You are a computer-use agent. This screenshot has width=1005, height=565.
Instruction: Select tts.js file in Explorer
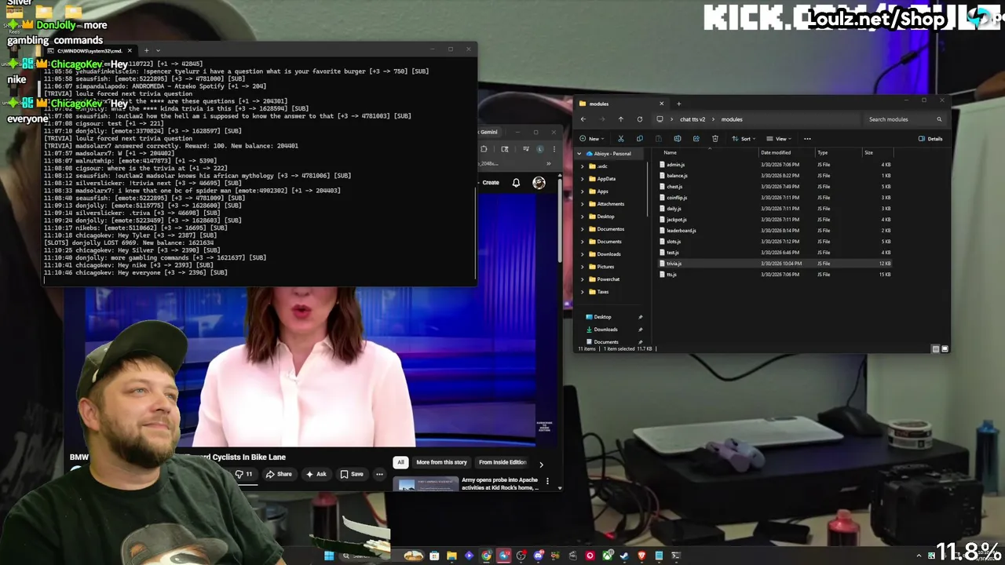coord(671,275)
